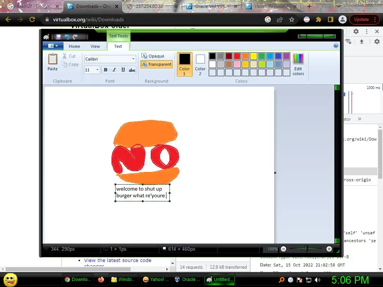
Task: Click the Cut scissors option
Action: 69,56
